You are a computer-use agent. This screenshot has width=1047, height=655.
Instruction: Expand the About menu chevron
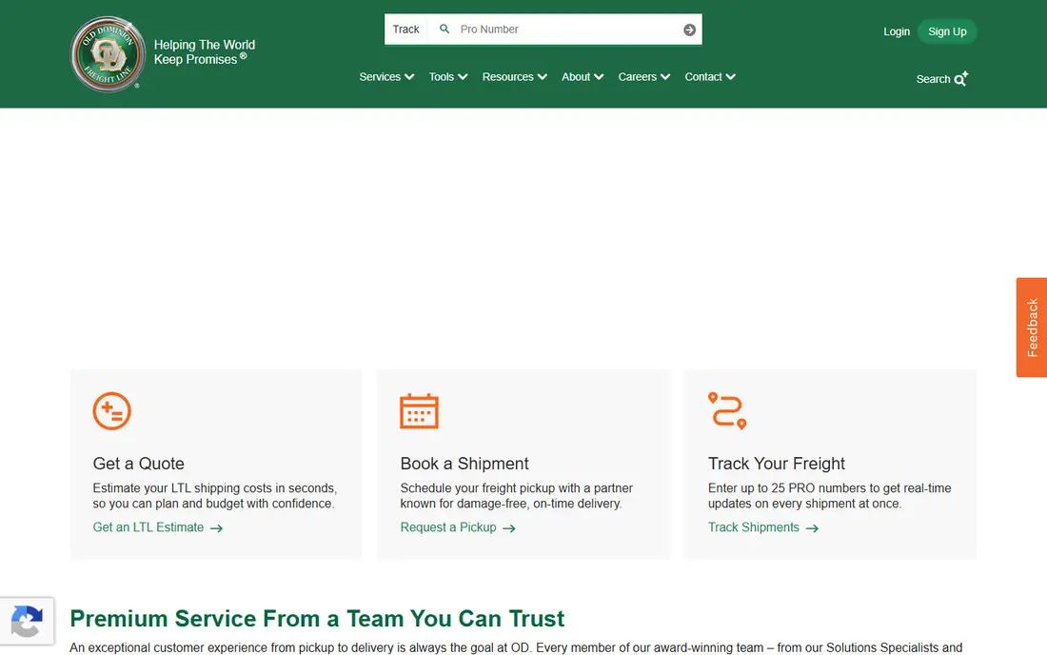[599, 77]
